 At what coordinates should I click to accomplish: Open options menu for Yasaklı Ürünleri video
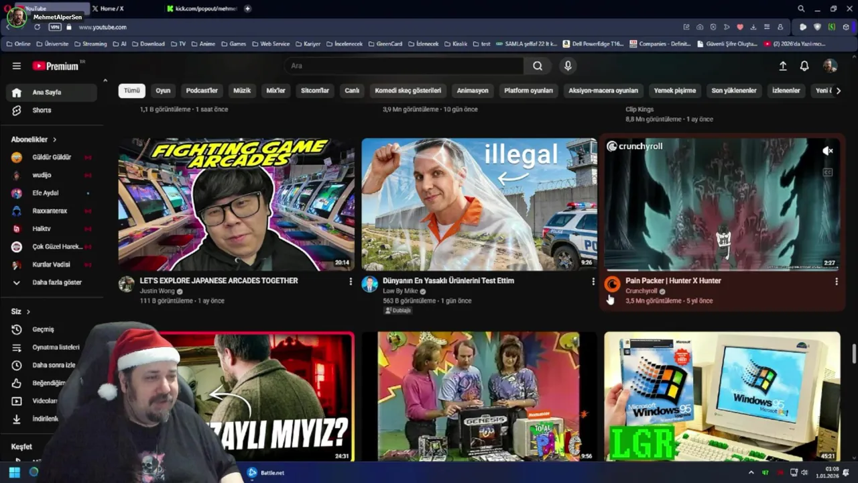coord(593,282)
